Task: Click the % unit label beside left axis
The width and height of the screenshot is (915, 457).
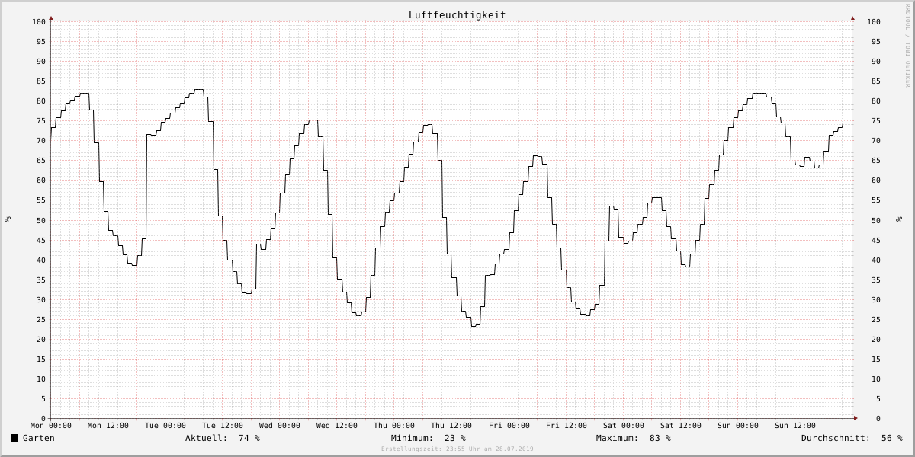Action: coord(8,219)
